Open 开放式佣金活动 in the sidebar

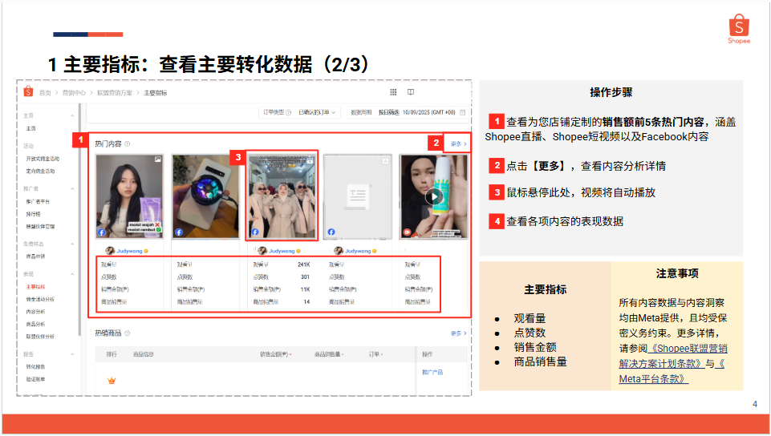click(43, 159)
